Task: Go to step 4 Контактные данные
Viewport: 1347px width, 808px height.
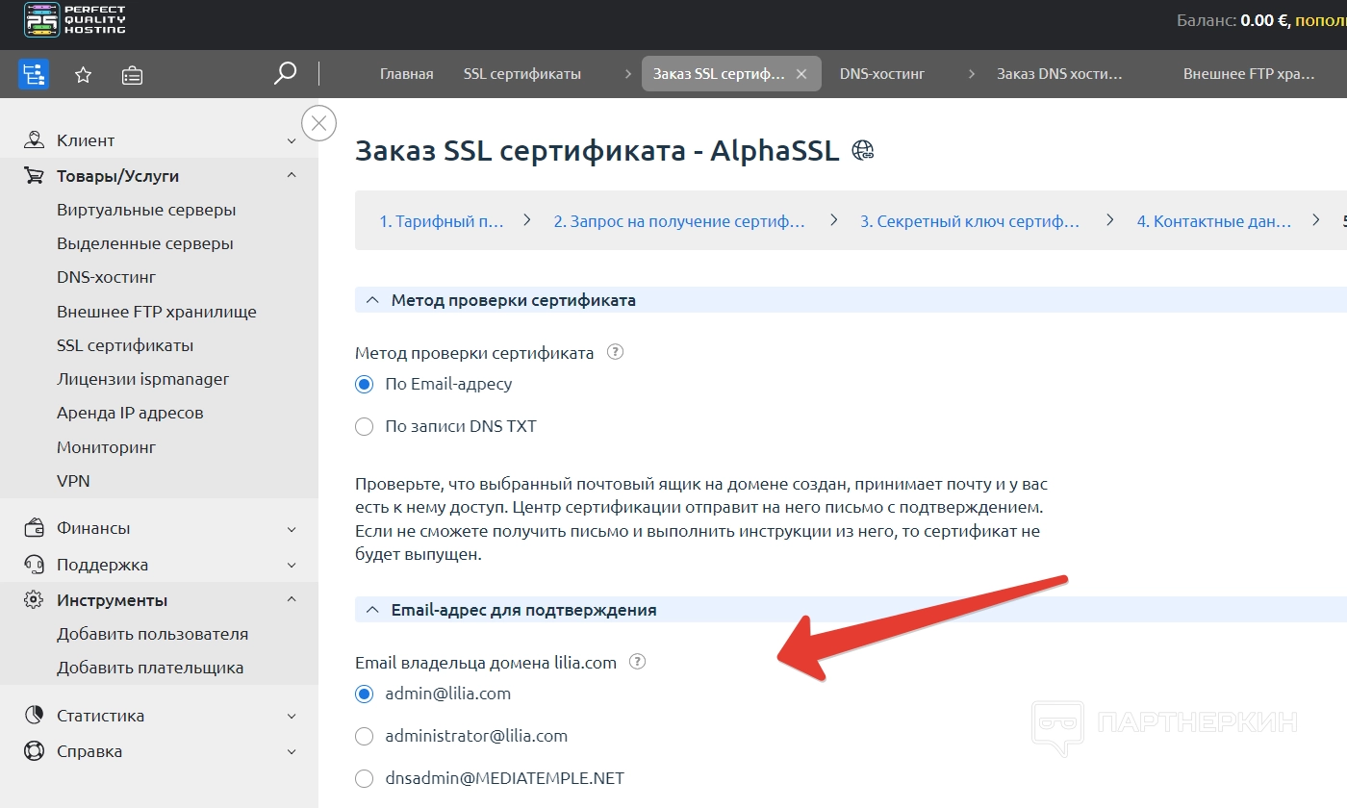Action: click(x=1214, y=221)
